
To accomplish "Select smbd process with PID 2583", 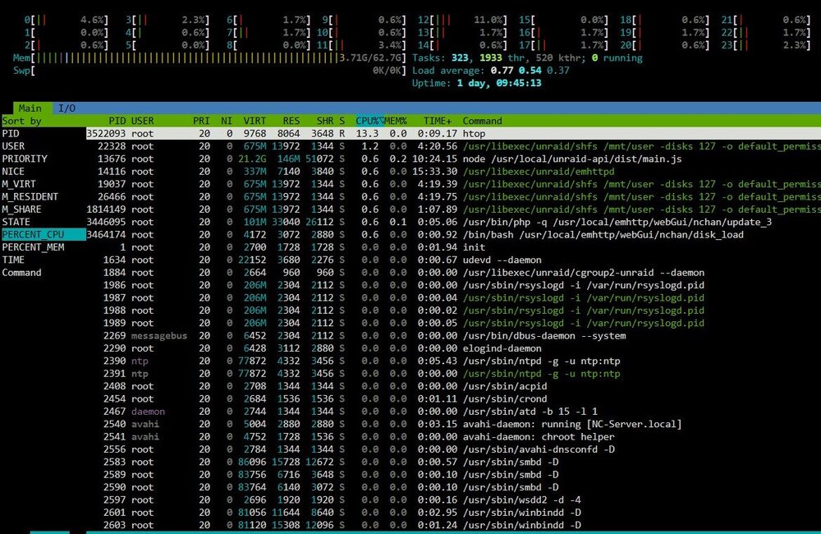I will coord(453,462).
